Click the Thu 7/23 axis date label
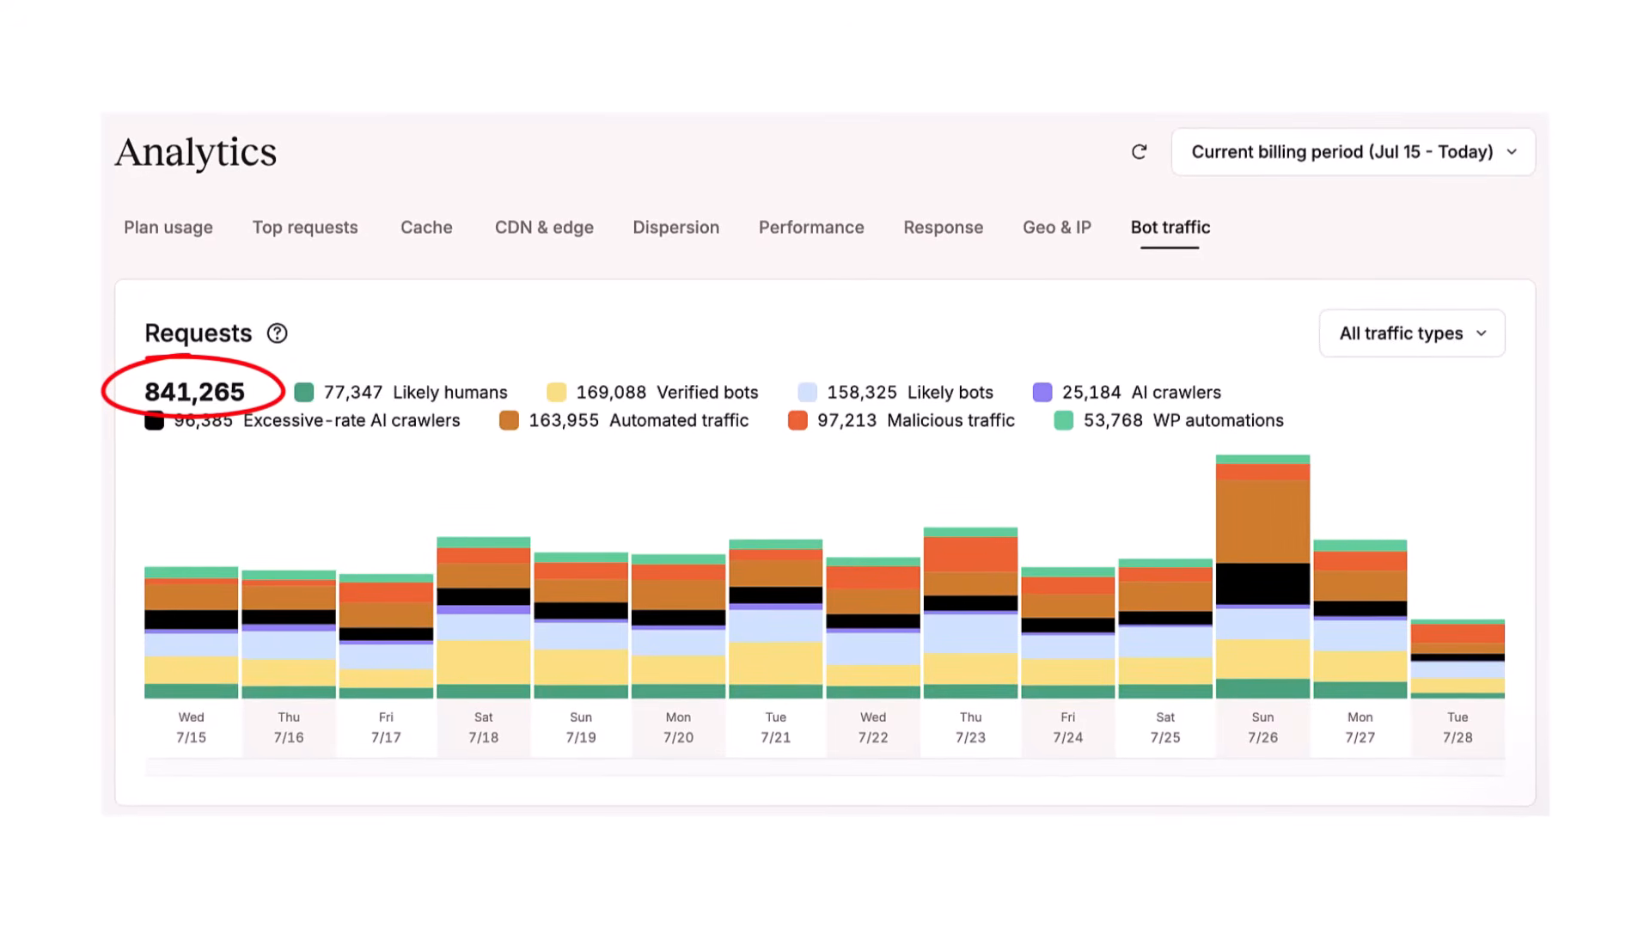 tap(971, 728)
